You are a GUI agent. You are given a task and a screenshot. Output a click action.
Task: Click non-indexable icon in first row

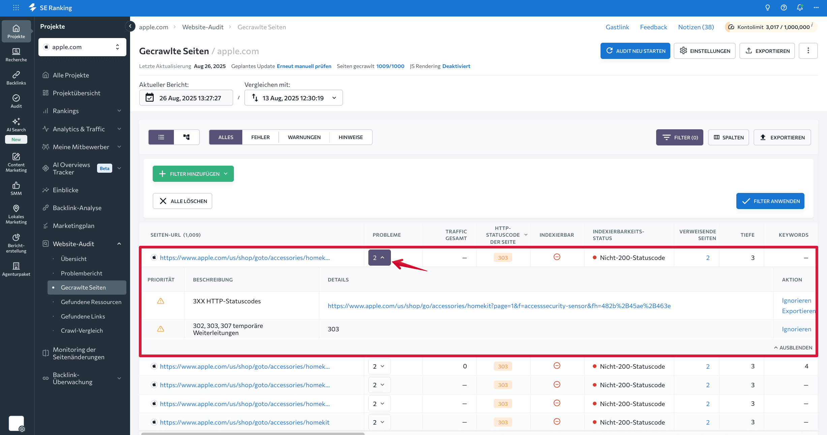click(x=557, y=257)
